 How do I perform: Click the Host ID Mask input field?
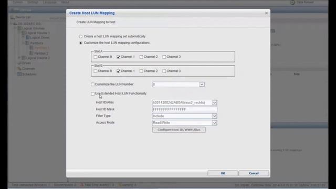pos(184,110)
